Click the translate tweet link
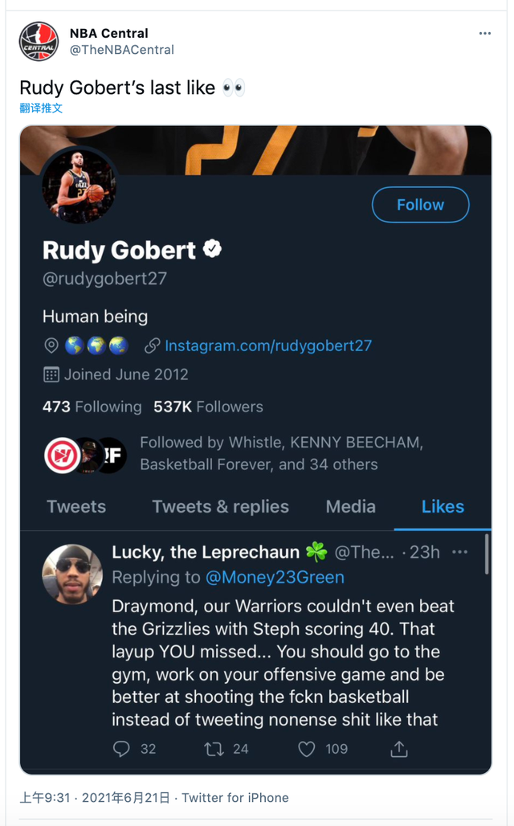Image resolution: width=514 pixels, height=826 pixels. [x=41, y=108]
